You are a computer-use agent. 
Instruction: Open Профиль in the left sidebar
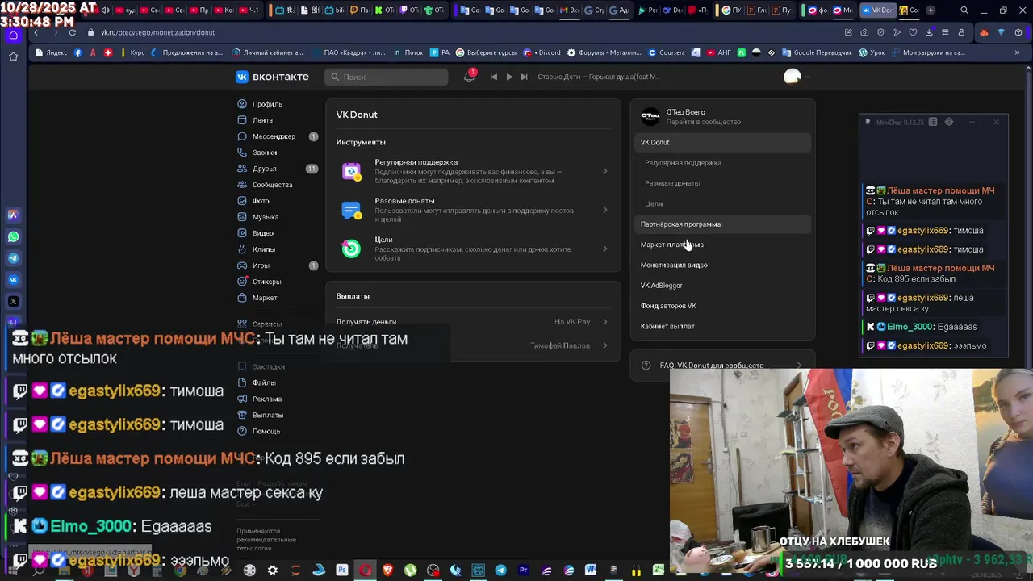point(267,104)
